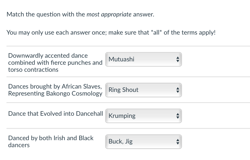Click the up arrow in Krumping selector

pos(178,114)
